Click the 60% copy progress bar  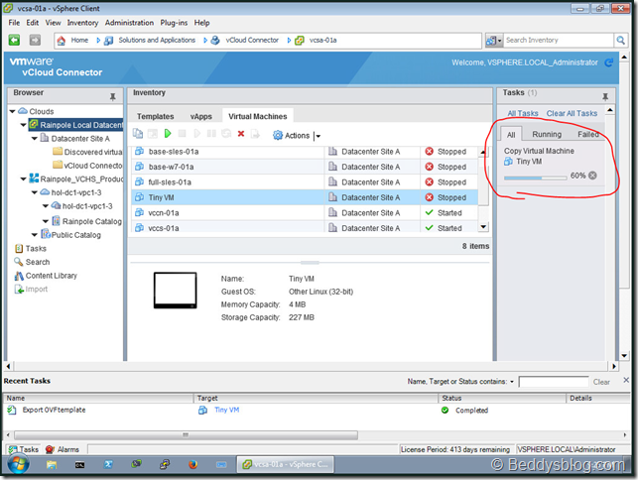(535, 178)
